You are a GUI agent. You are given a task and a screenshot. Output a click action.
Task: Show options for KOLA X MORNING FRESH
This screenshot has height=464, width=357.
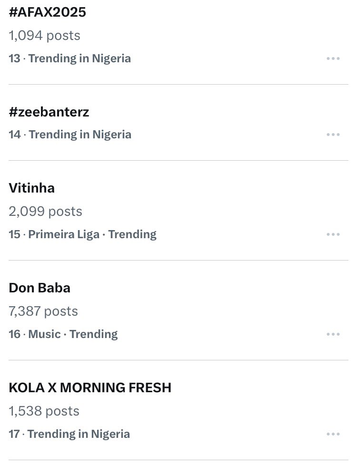click(333, 434)
